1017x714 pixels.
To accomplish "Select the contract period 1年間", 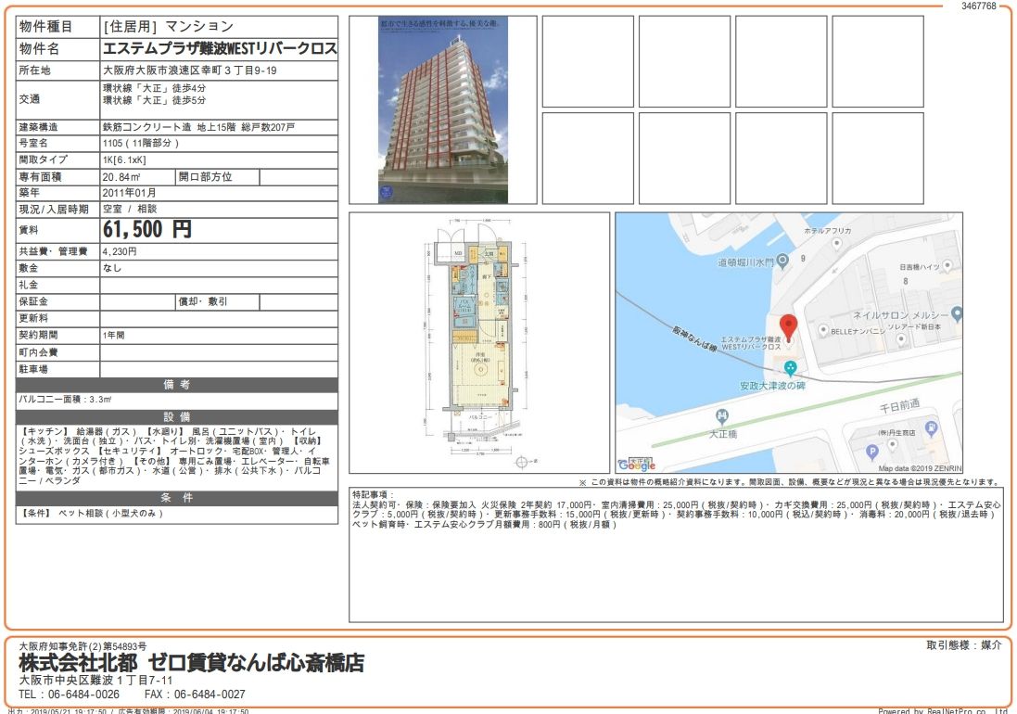I will click(x=113, y=336).
